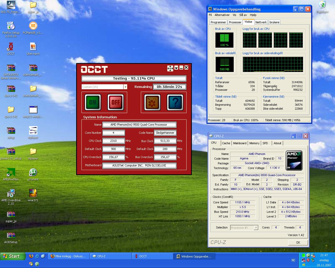
Task: Click the Core Speed 1155.1 MHz value
Action: pyautogui.click(x=242, y=202)
